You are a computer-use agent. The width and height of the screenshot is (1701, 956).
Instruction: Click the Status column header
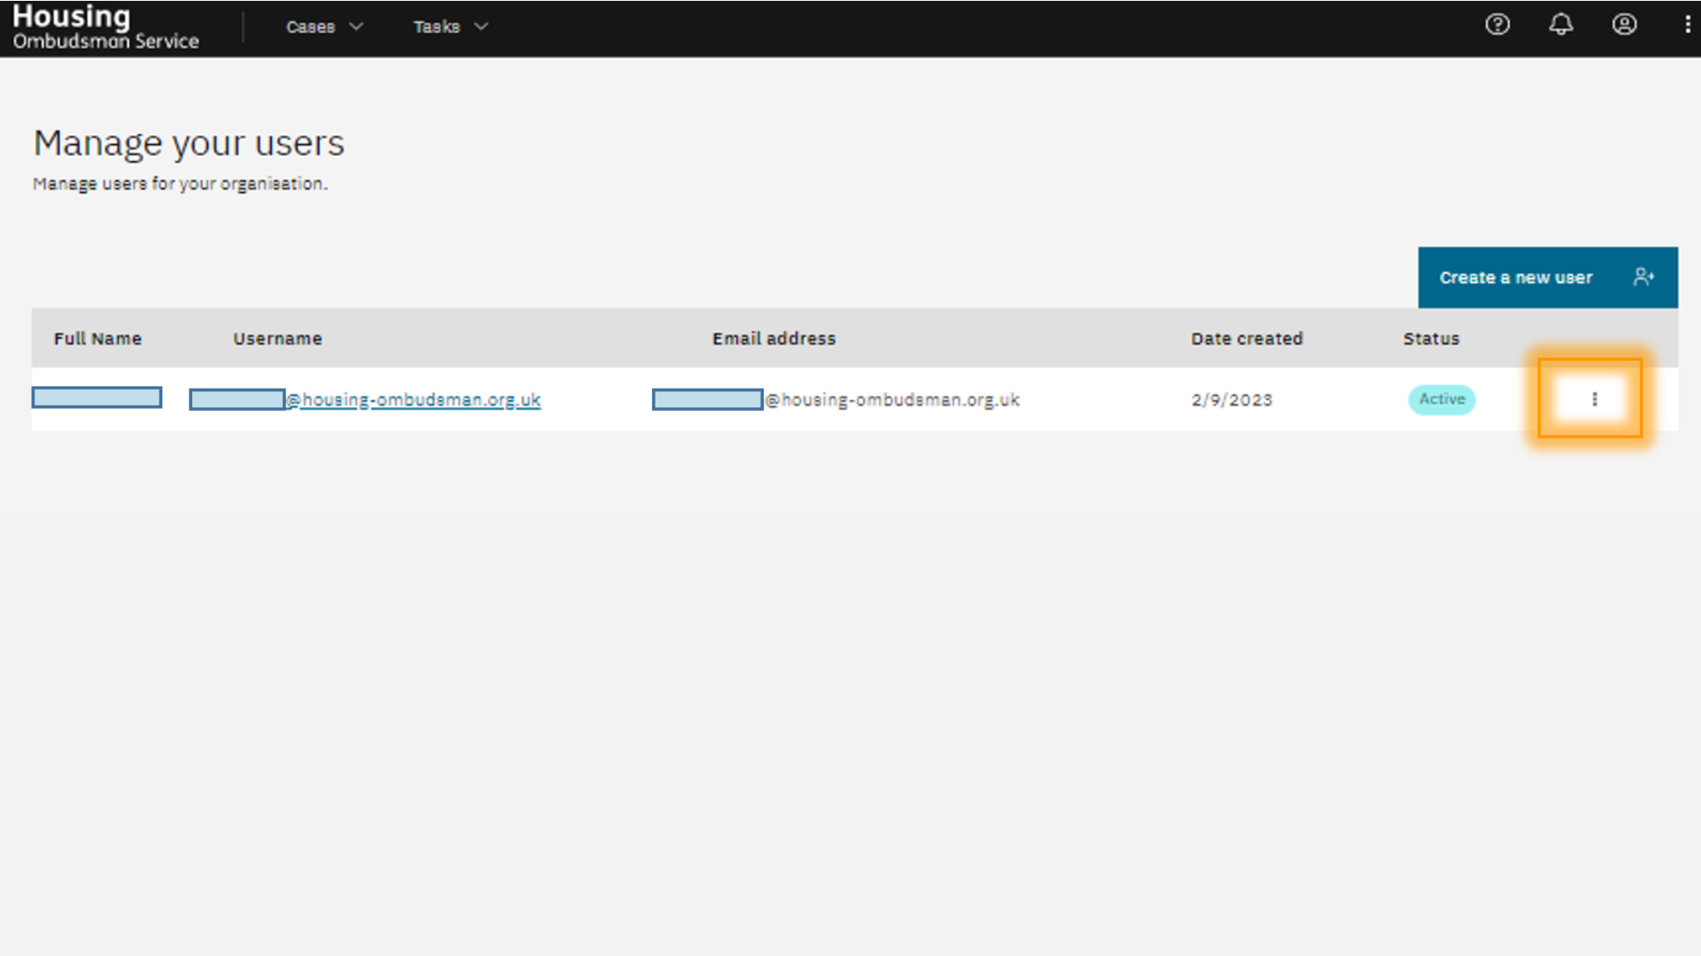(1431, 338)
